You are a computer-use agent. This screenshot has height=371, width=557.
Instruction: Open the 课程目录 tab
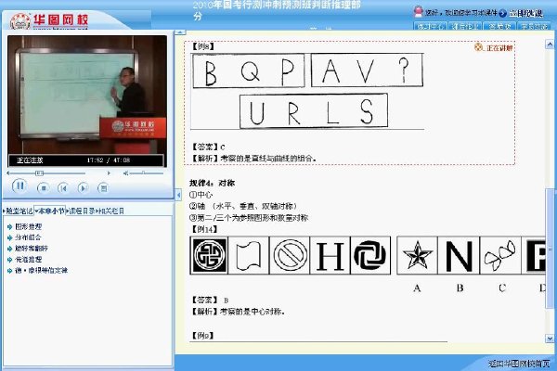click(82, 211)
